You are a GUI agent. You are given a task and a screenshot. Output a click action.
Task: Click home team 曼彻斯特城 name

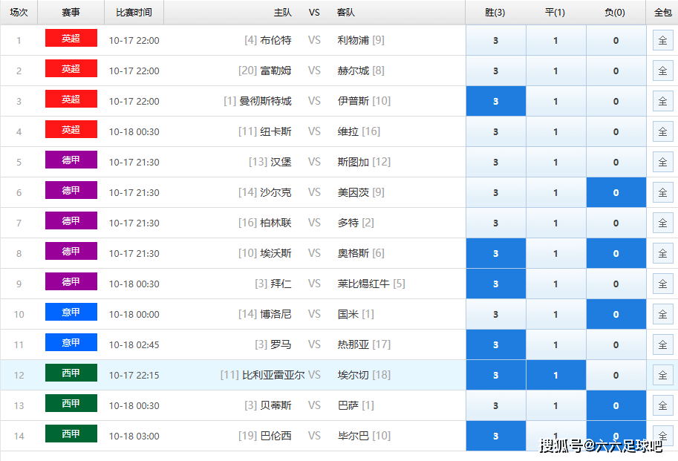(266, 101)
